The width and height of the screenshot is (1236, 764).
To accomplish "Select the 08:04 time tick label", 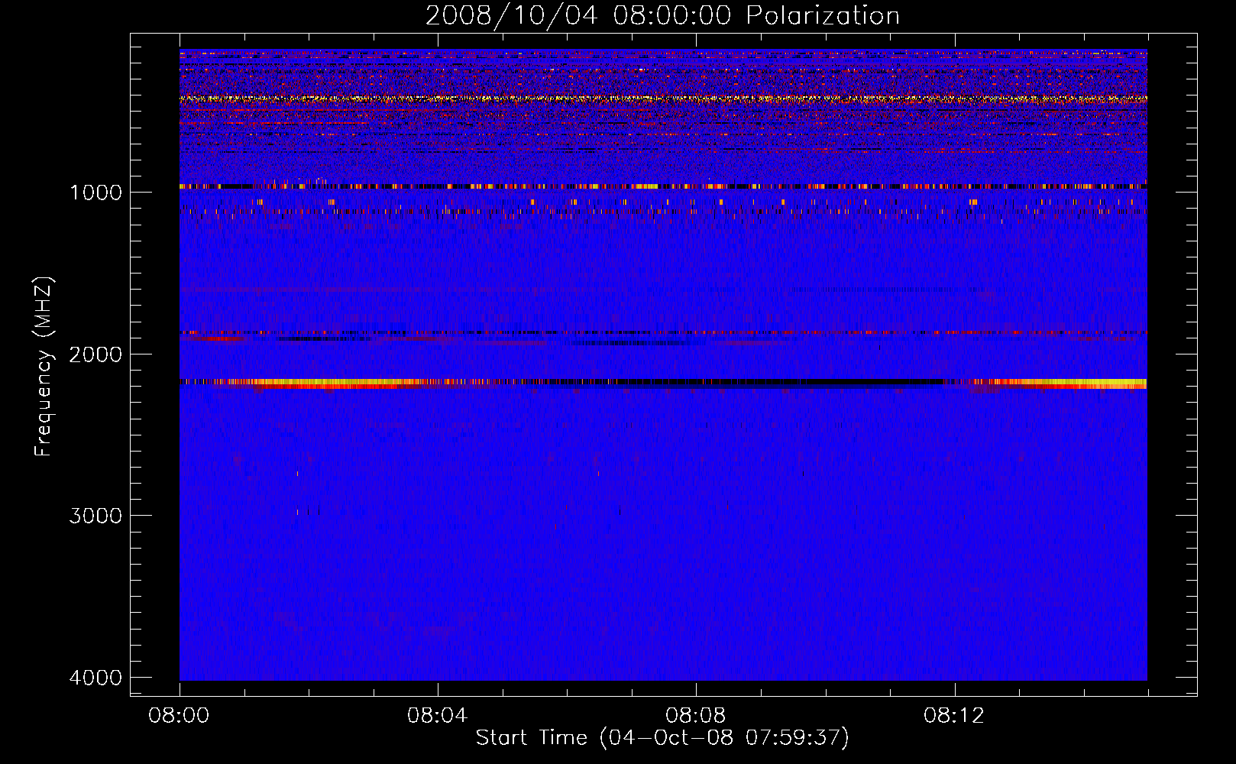I will (437, 716).
